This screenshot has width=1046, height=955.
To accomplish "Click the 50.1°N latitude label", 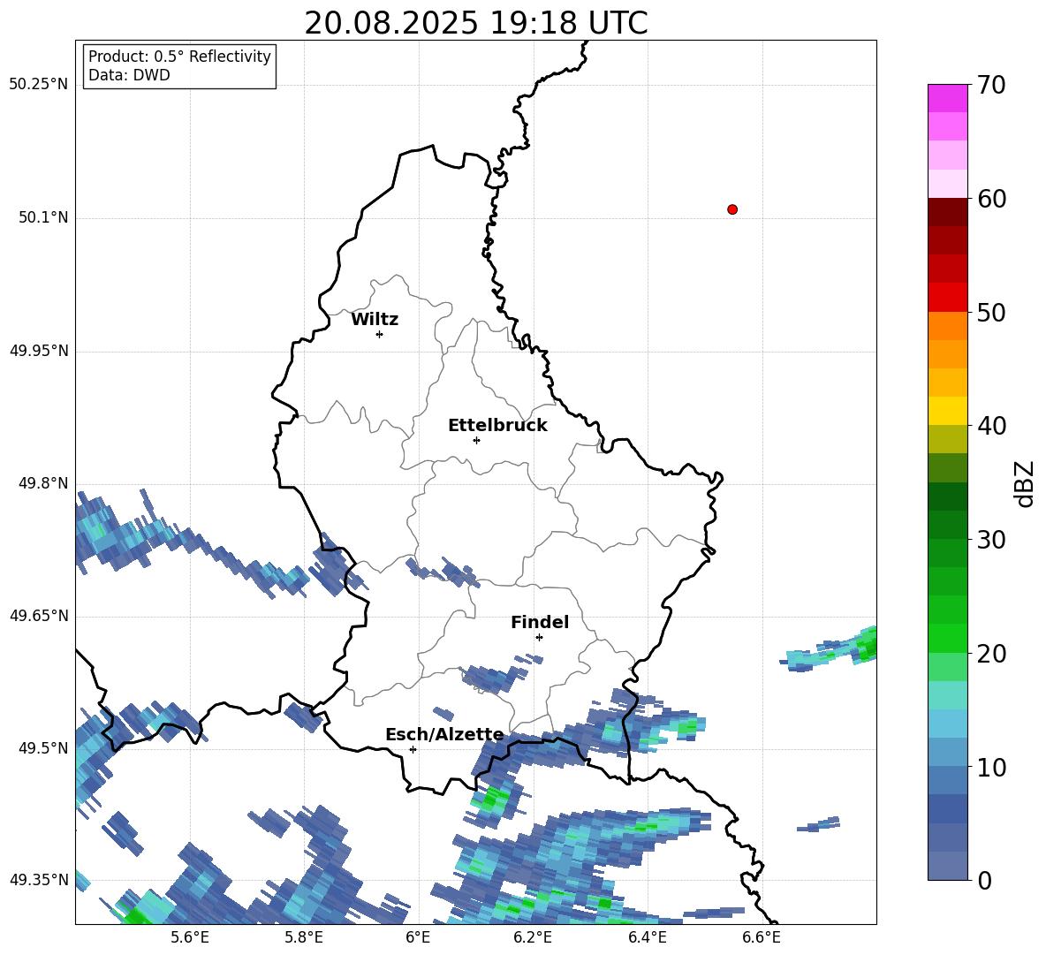I will pos(42,217).
